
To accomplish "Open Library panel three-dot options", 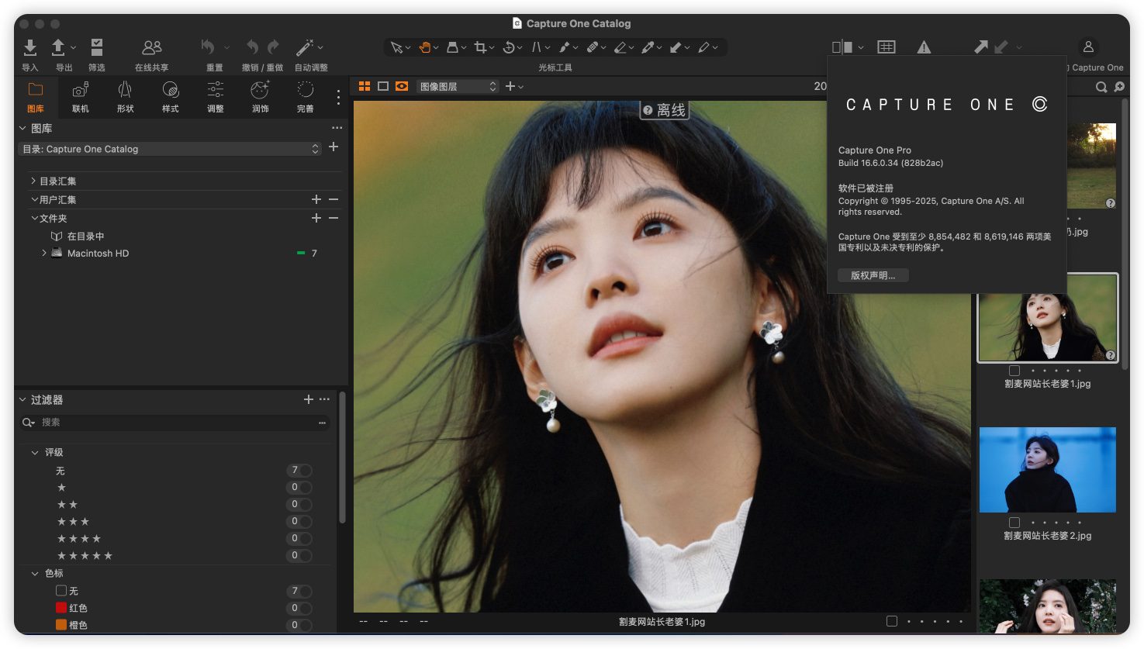I will (337, 128).
